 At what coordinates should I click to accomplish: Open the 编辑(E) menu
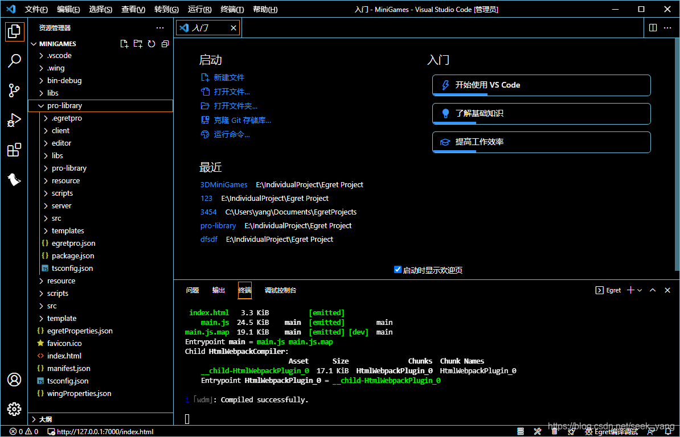(68, 9)
